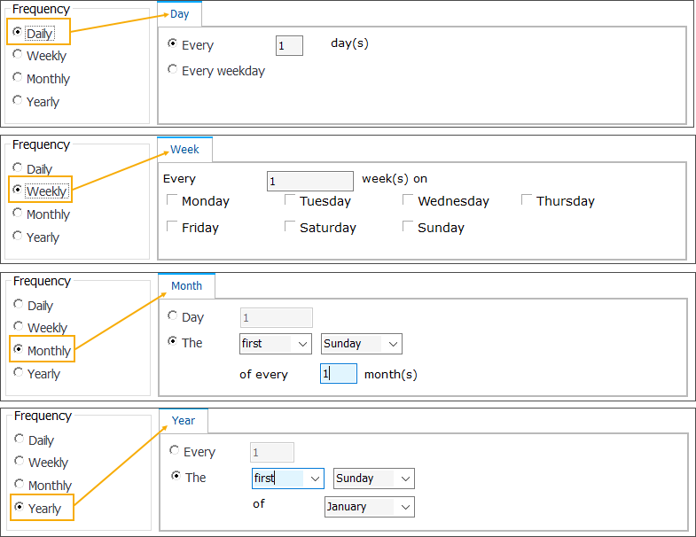Screen dimensions: 696x537
Task: Open the January month dropdown
Action: pyautogui.click(x=370, y=507)
